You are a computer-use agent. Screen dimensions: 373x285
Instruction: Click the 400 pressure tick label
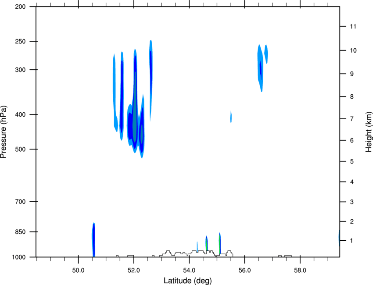coord(20,114)
